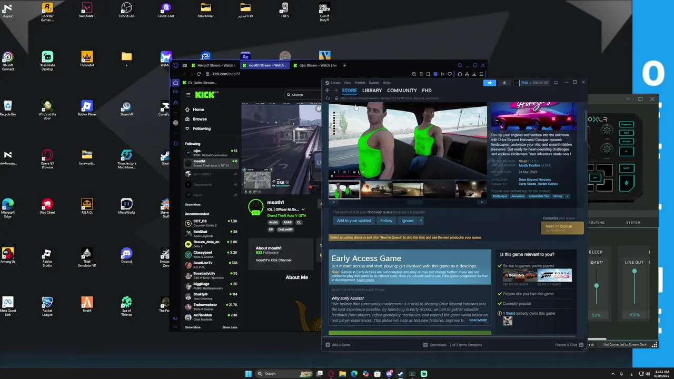Open the Games menu in Steam
674x379 pixels.
click(374, 83)
